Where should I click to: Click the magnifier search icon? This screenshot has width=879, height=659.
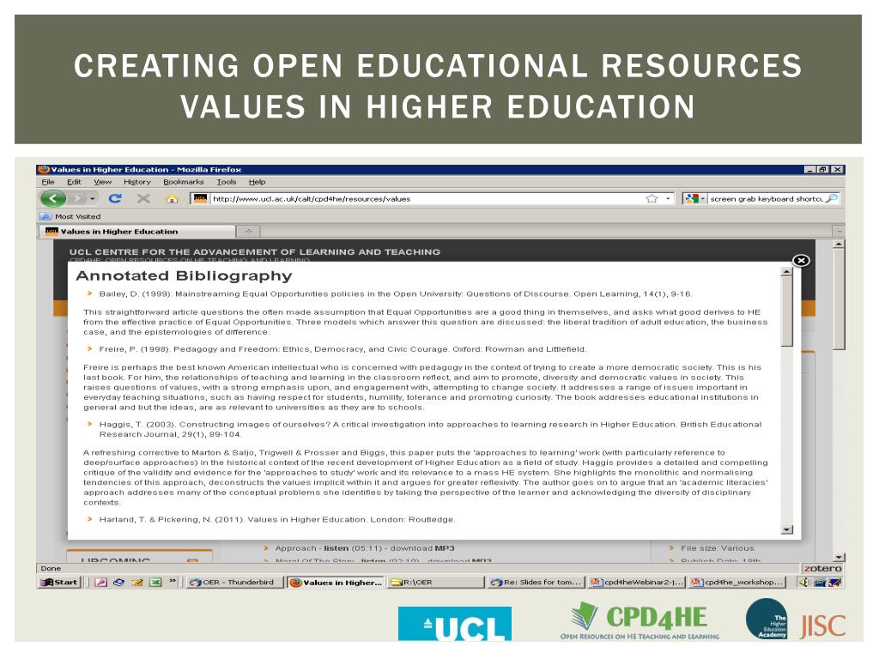point(832,198)
